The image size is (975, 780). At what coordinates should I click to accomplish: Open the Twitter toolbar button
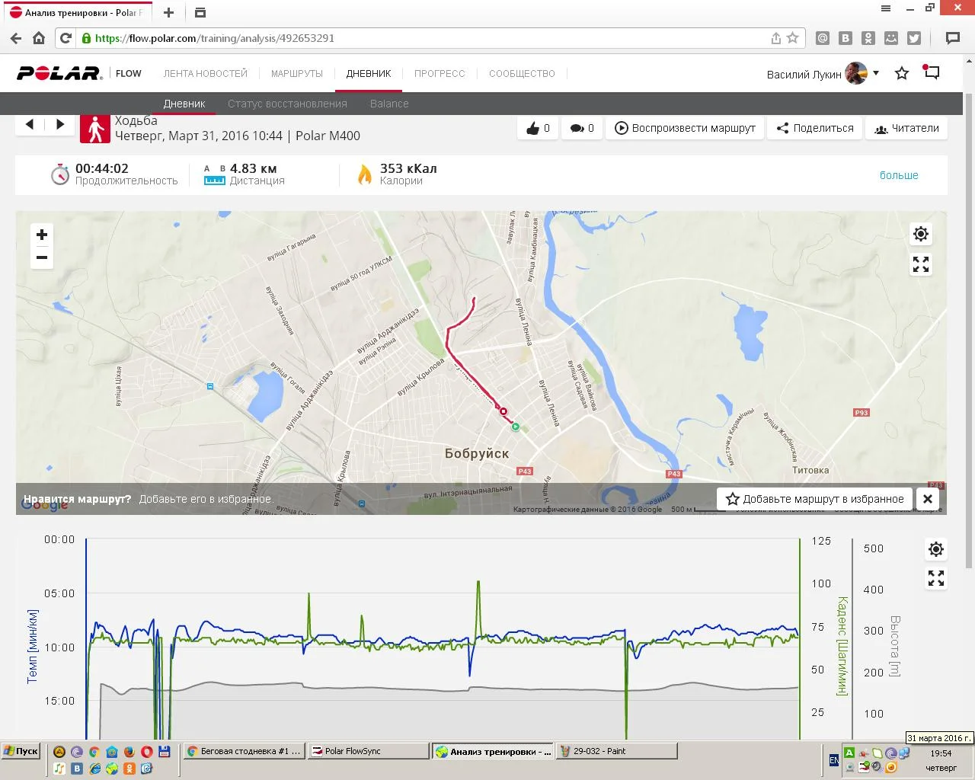click(914, 38)
